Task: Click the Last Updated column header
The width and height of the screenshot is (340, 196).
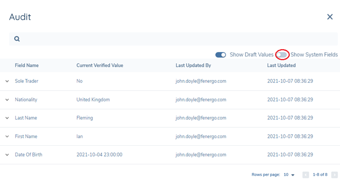Action: 281,65
